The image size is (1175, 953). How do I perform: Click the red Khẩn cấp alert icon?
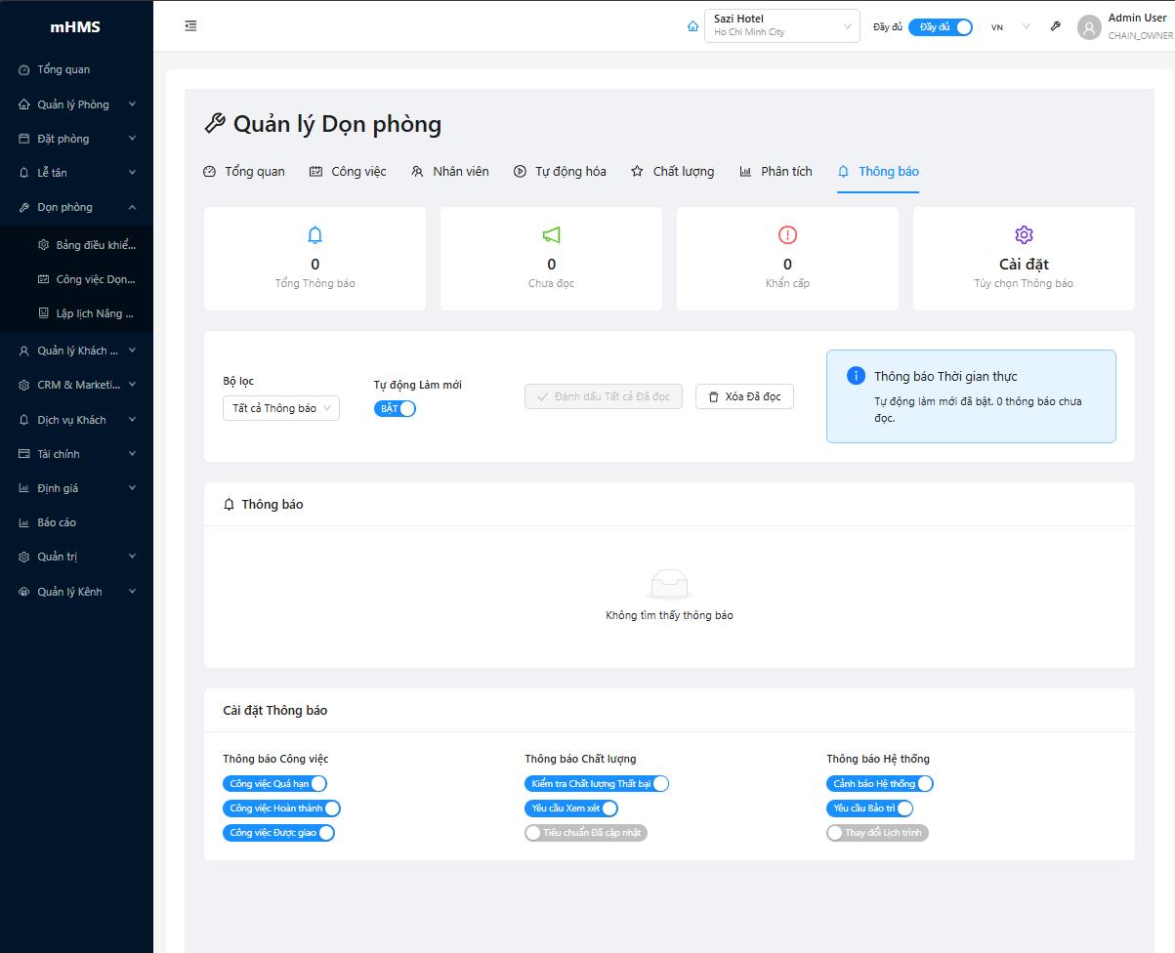click(787, 235)
